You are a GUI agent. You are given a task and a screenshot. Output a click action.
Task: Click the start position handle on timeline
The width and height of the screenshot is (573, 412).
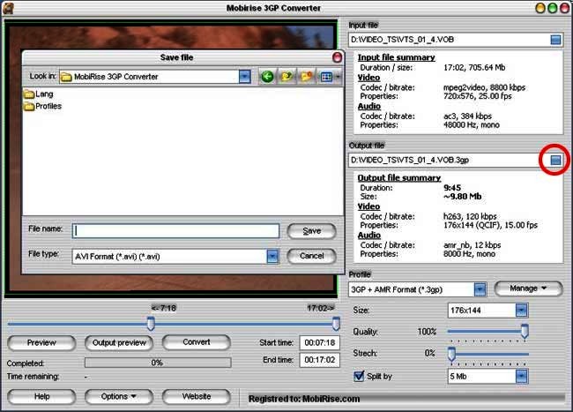point(151,324)
